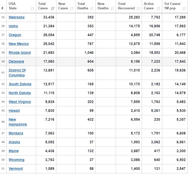The image size is (188, 174).
Task: Click the Delaware state link
Action: pyautogui.click(x=16, y=61)
